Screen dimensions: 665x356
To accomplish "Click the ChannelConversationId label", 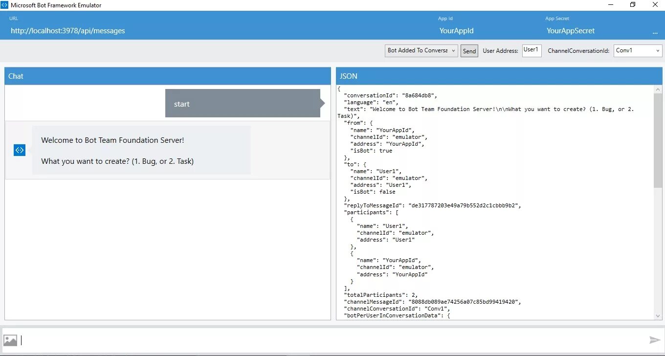I will coord(579,51).
